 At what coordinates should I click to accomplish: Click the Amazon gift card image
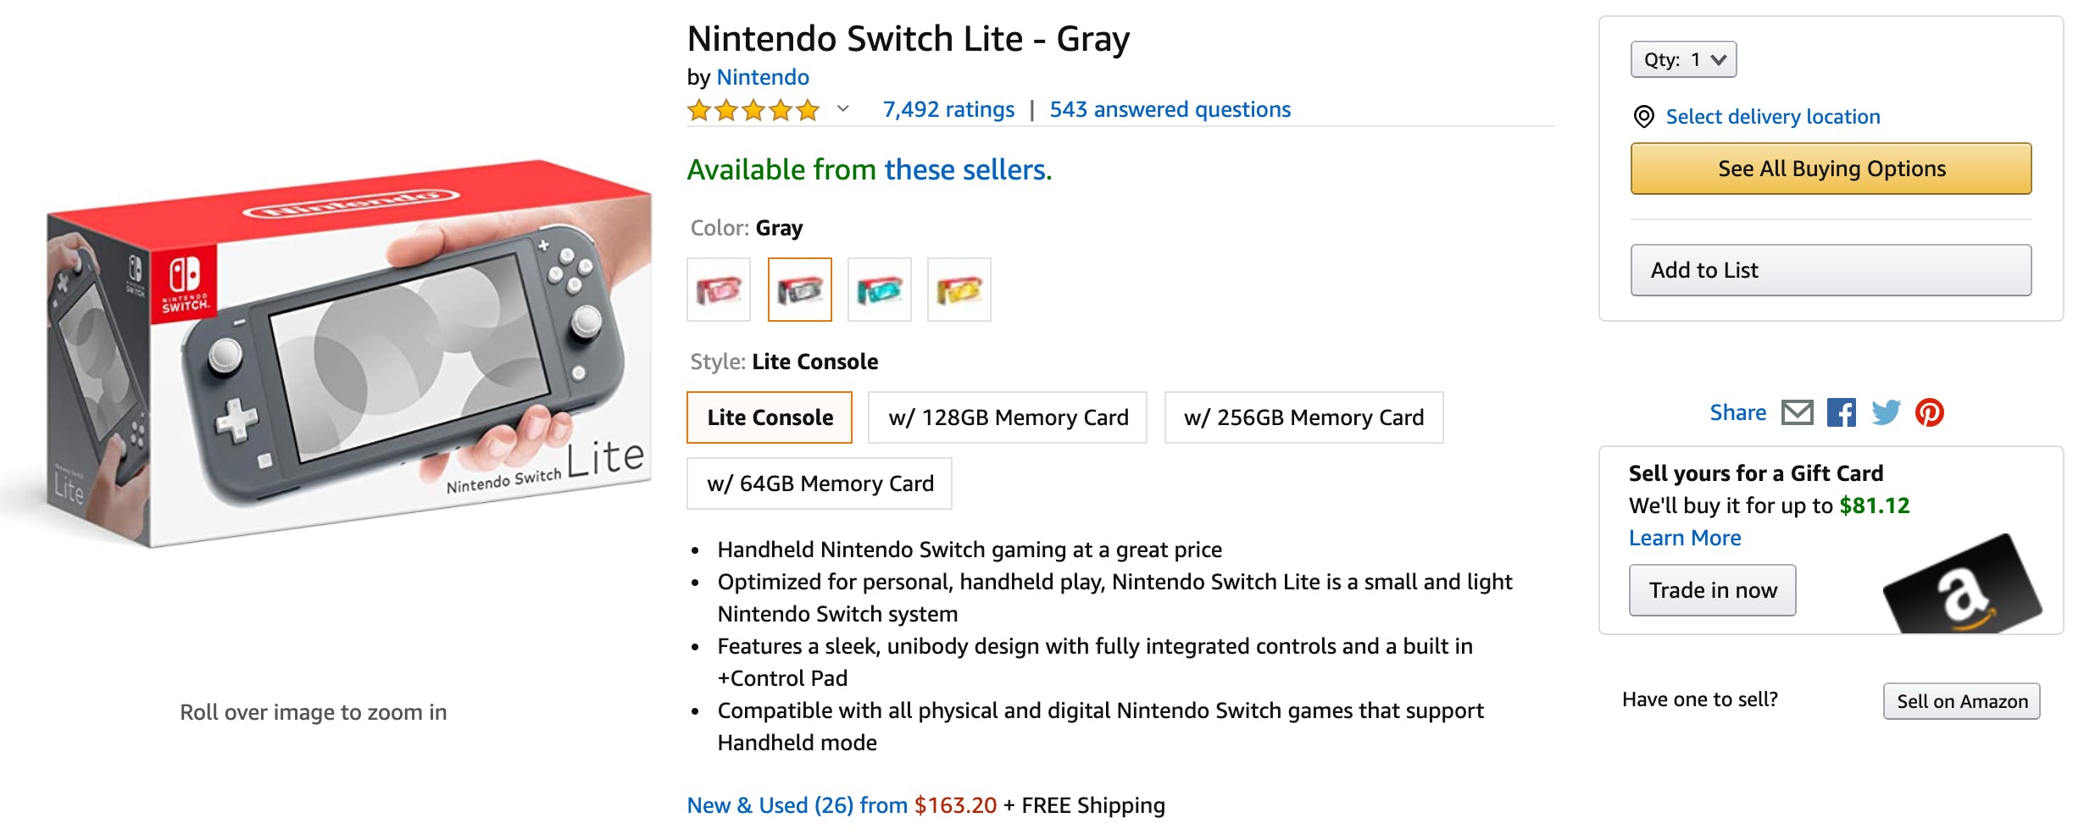1962,586
